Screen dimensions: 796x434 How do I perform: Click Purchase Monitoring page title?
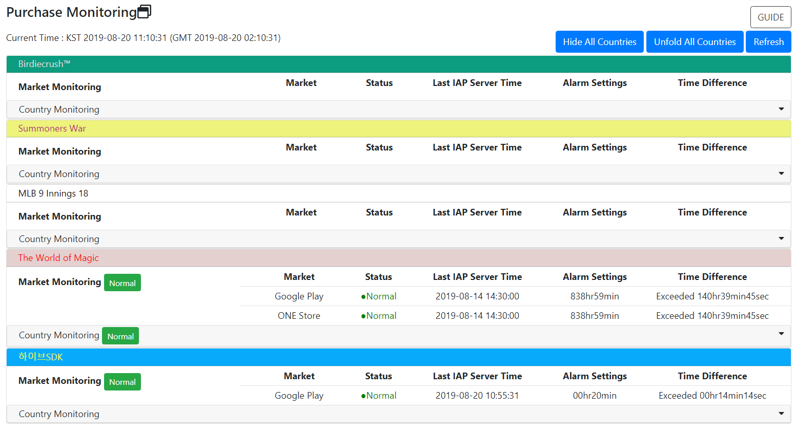71,12
